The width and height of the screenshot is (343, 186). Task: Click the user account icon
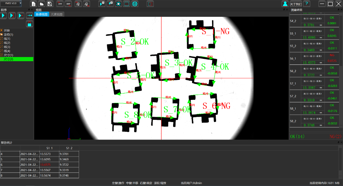285,4
